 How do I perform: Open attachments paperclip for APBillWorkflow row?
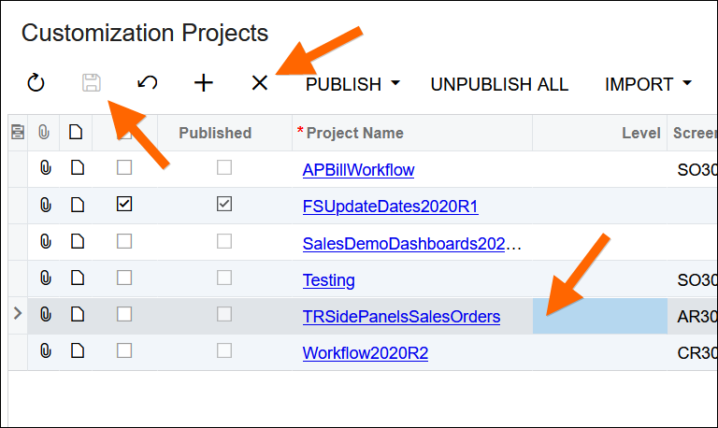45,169
